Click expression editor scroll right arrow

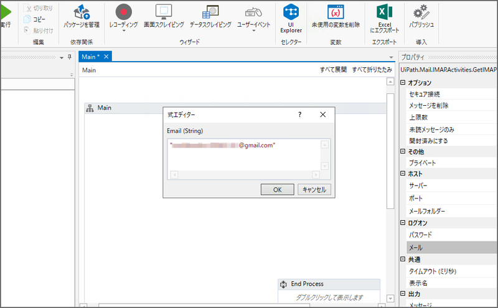pos(316,175)
